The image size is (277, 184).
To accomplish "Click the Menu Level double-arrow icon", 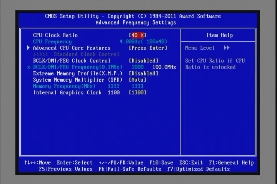I will (x=227, y=48).
